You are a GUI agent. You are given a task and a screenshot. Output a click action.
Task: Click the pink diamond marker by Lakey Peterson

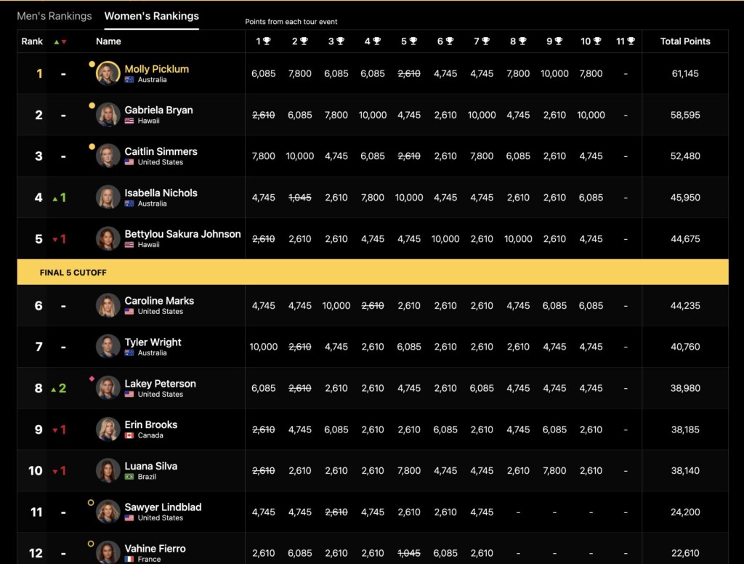(92, 379)
